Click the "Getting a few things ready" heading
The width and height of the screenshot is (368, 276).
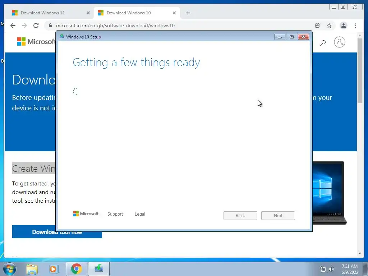pyautogui.click(x=136, y=63)
